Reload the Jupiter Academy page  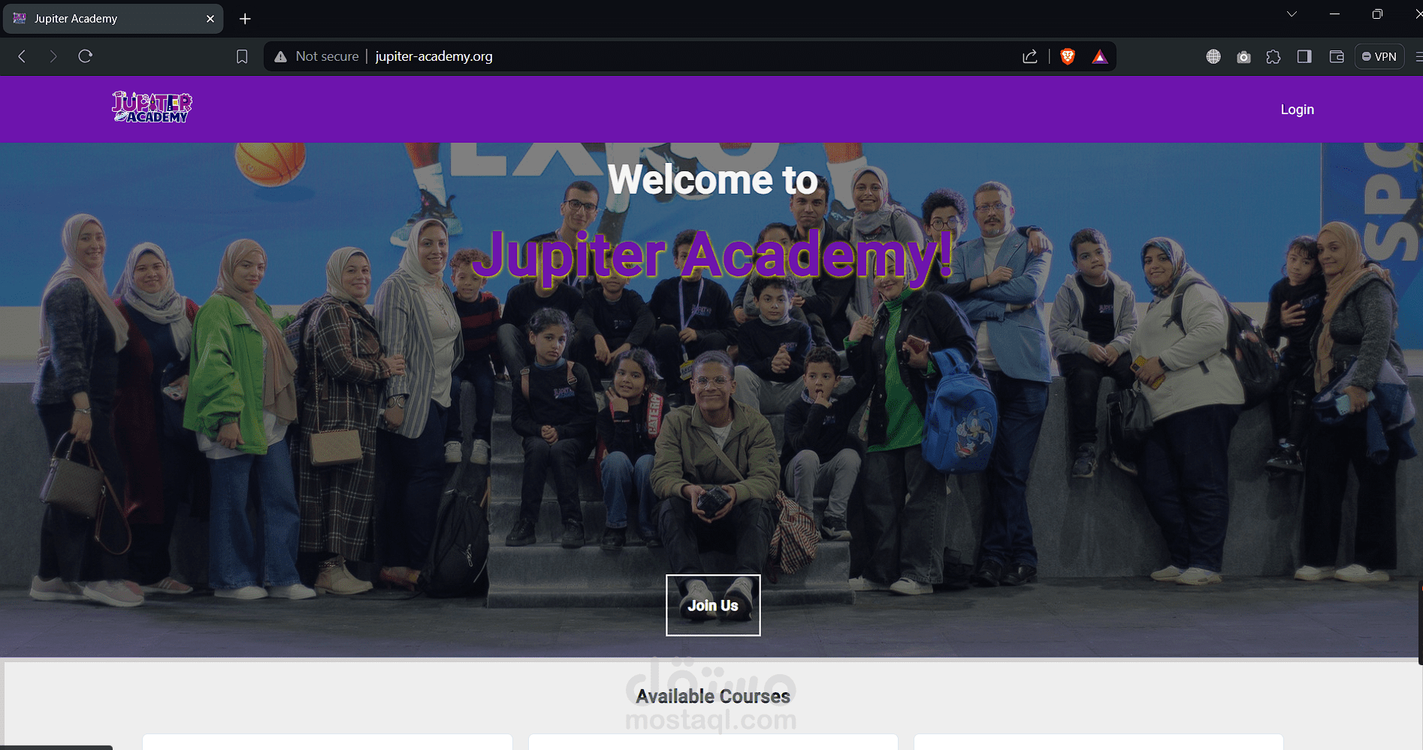(x=85, y=56)
